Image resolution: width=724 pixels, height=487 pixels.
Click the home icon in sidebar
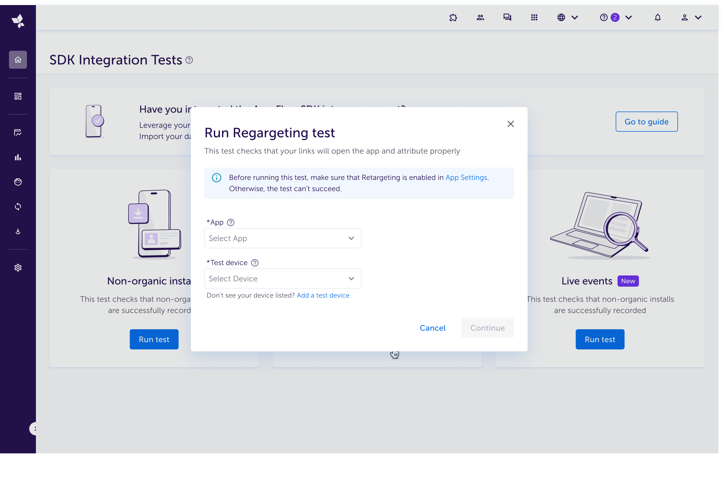(x=18, y=60)
